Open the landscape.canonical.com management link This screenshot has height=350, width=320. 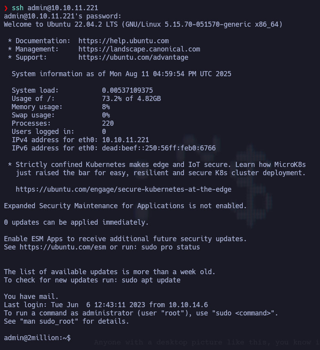point(139,49)
